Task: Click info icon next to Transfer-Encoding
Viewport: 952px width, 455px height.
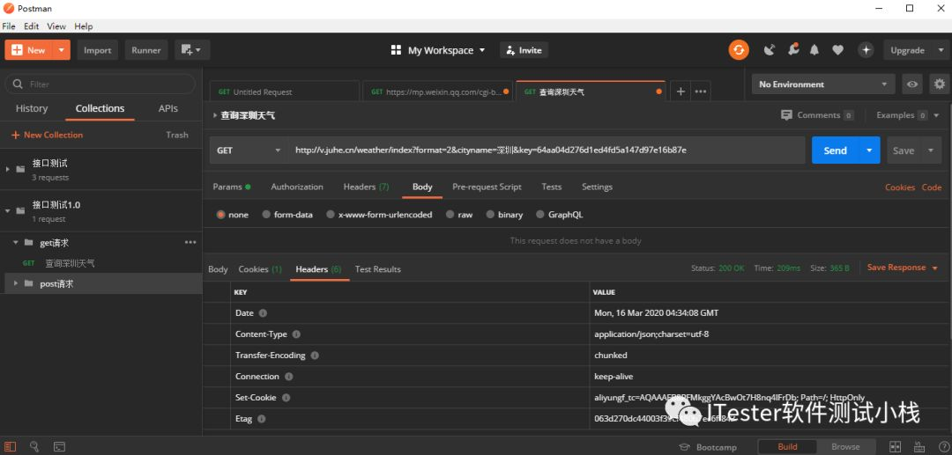Action: [x=315, y=356]
